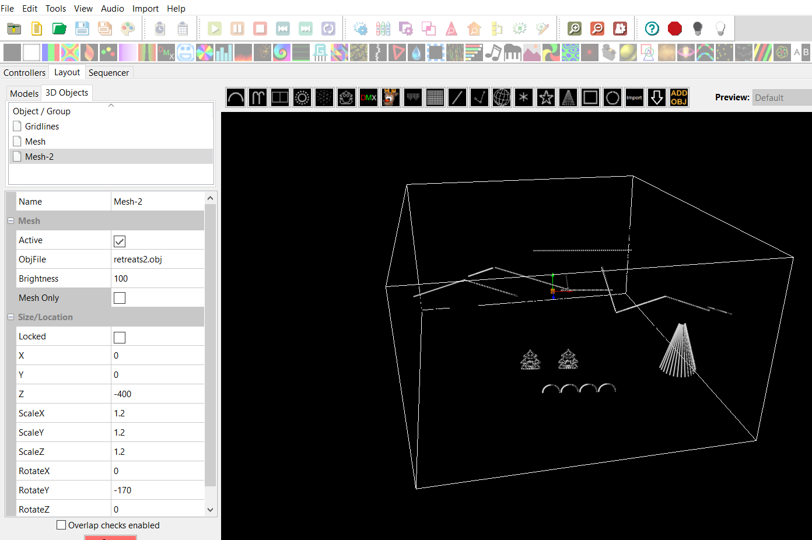The height and width of the screenshot is (540, 812).
Task: Click the Z value -400
Action: coord(157,394)
